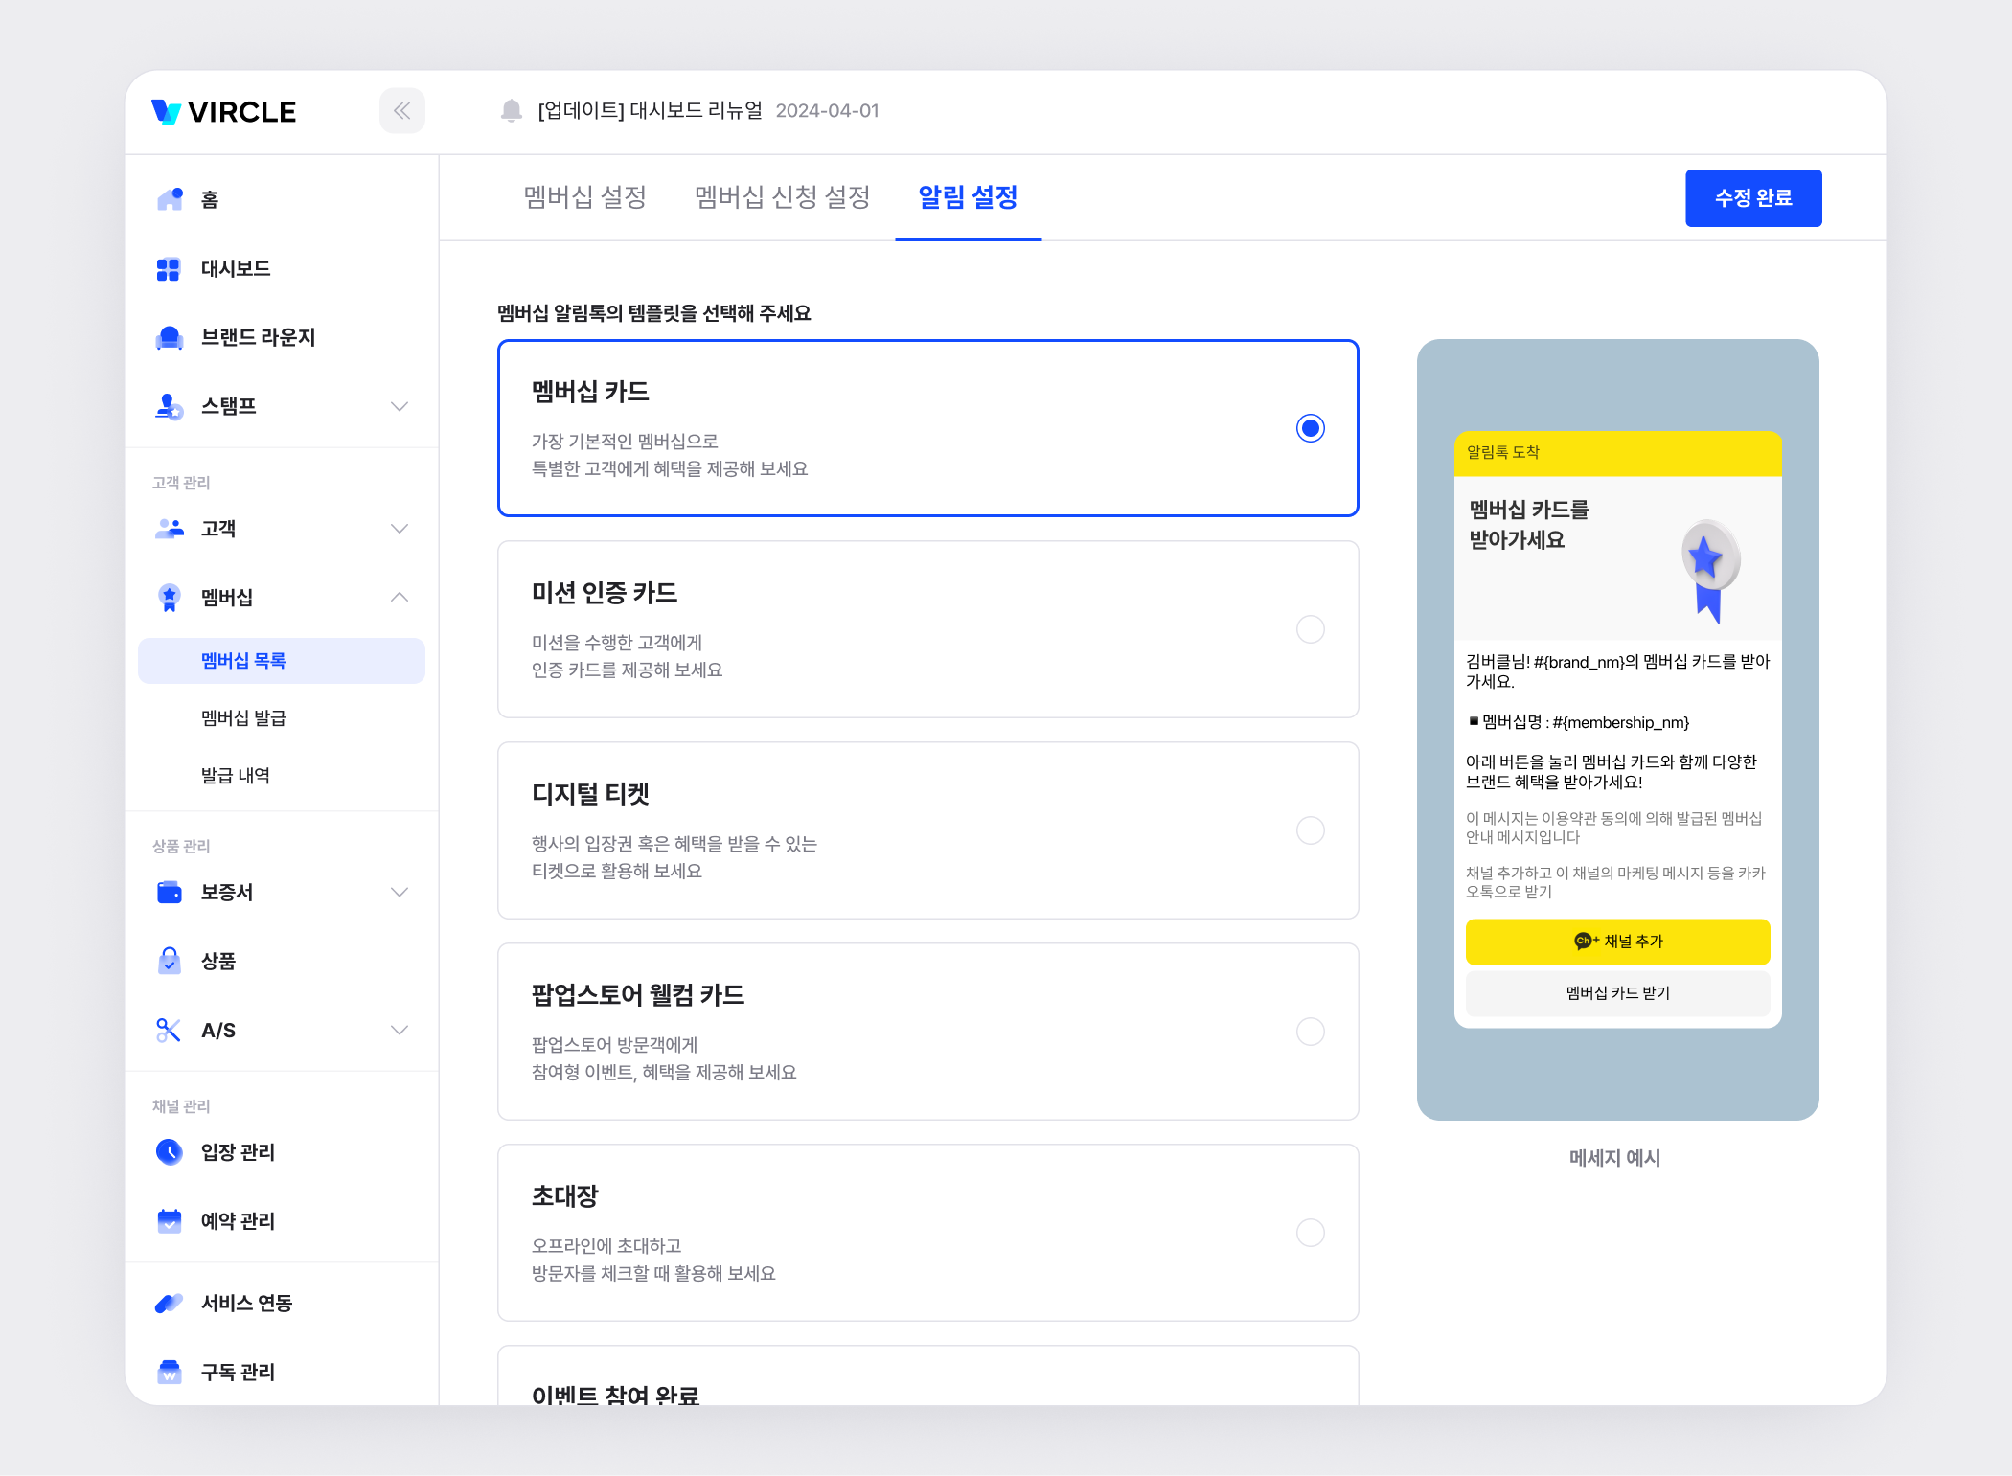Image resolution: width=2012 pixels, height=1476 pixels.
Task: Expand the 보증서 menu chevron
Action: (400, 892)
